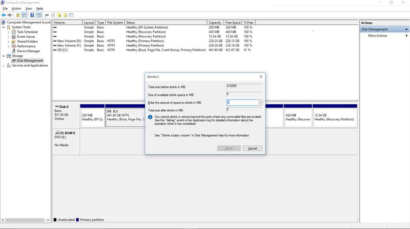Screen dimensions: 410x229
Task: Click the folder with magnifier toolbar icon
Action: 65,15
